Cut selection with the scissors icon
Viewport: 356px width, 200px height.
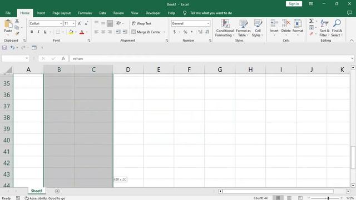click(x=17, y=21)
